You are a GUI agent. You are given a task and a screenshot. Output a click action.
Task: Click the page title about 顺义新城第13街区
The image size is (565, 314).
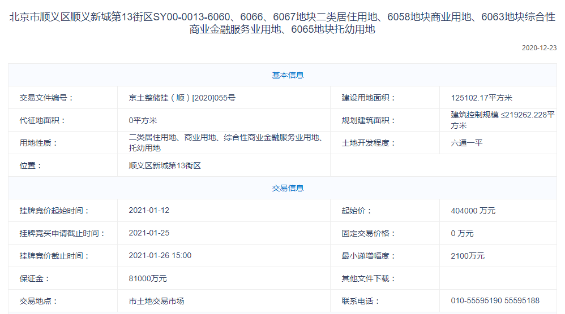click(x=282, y=23)
